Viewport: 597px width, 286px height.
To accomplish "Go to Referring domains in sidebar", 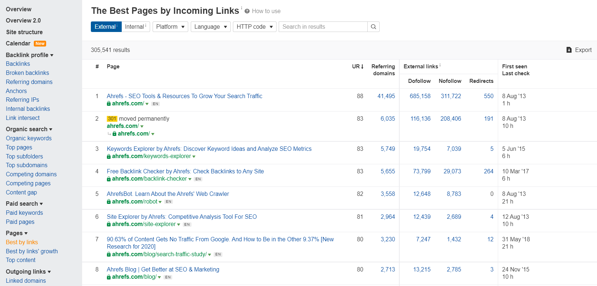I will tap(29, 82).
